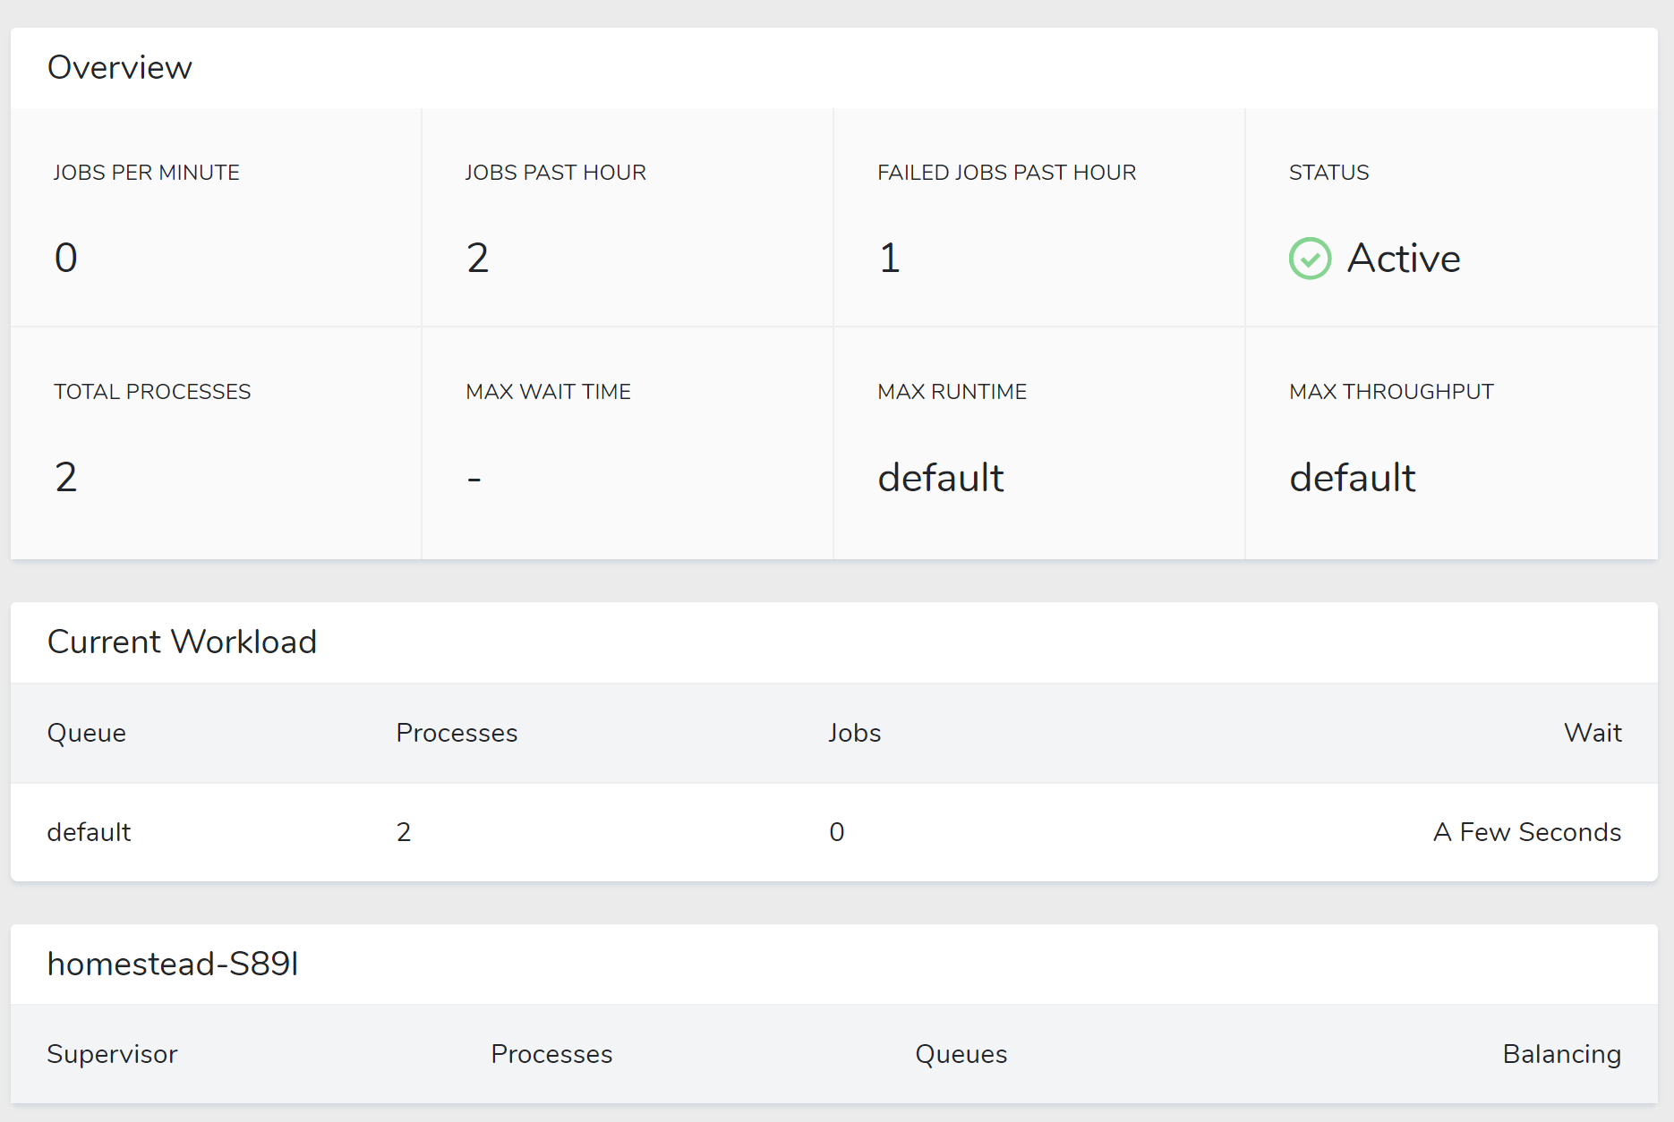This screenshot has height=1122, width=1674.
Task: Click the Processes header in homestead-S89I table
Action: click(x=551, y=1055)
